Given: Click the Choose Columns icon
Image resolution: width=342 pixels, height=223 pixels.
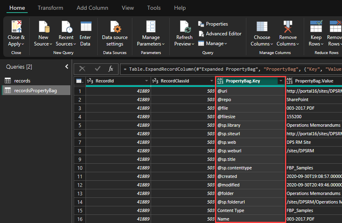Looking at the screenshot, I should tap(262, 27).
